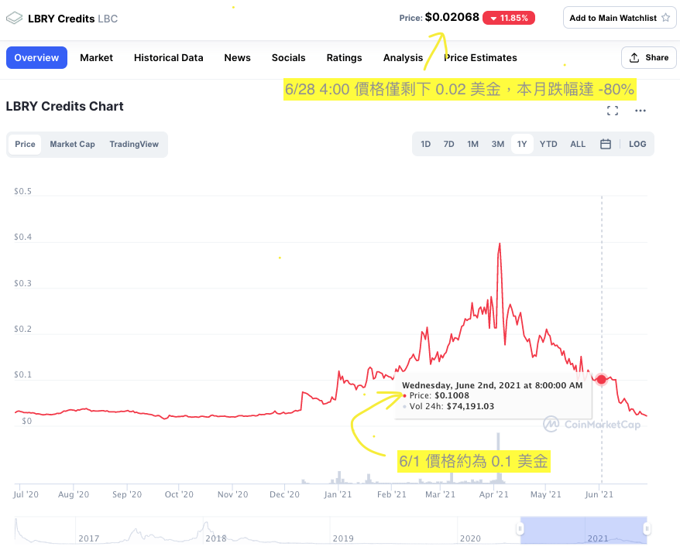Open the Historical Data tab
The height and width of the screenshot is (550, 680).
(x=168, y=57)
